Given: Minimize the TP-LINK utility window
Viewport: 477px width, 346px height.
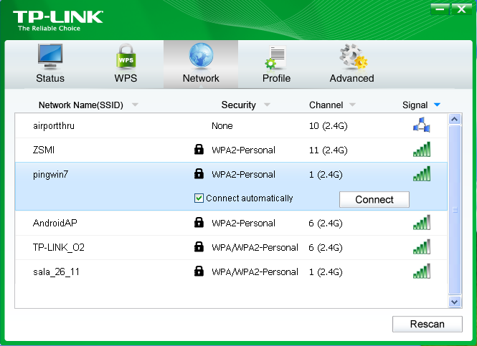Looking at the screenshot, I should (x=440, y=9).
